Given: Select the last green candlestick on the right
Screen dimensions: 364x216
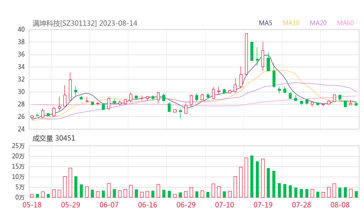Looking at the screenshot, I should tap(356, 104).
